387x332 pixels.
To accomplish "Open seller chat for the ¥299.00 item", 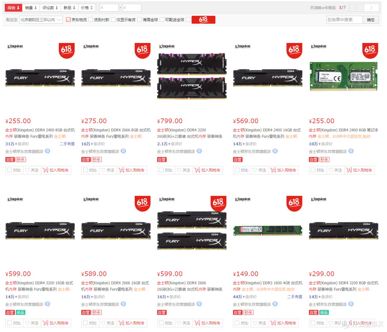I will click(x=351, y=304).
